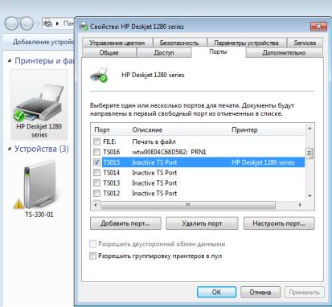Check the FILE: port checkbox
332x307 pixels.
click(96, 141)
